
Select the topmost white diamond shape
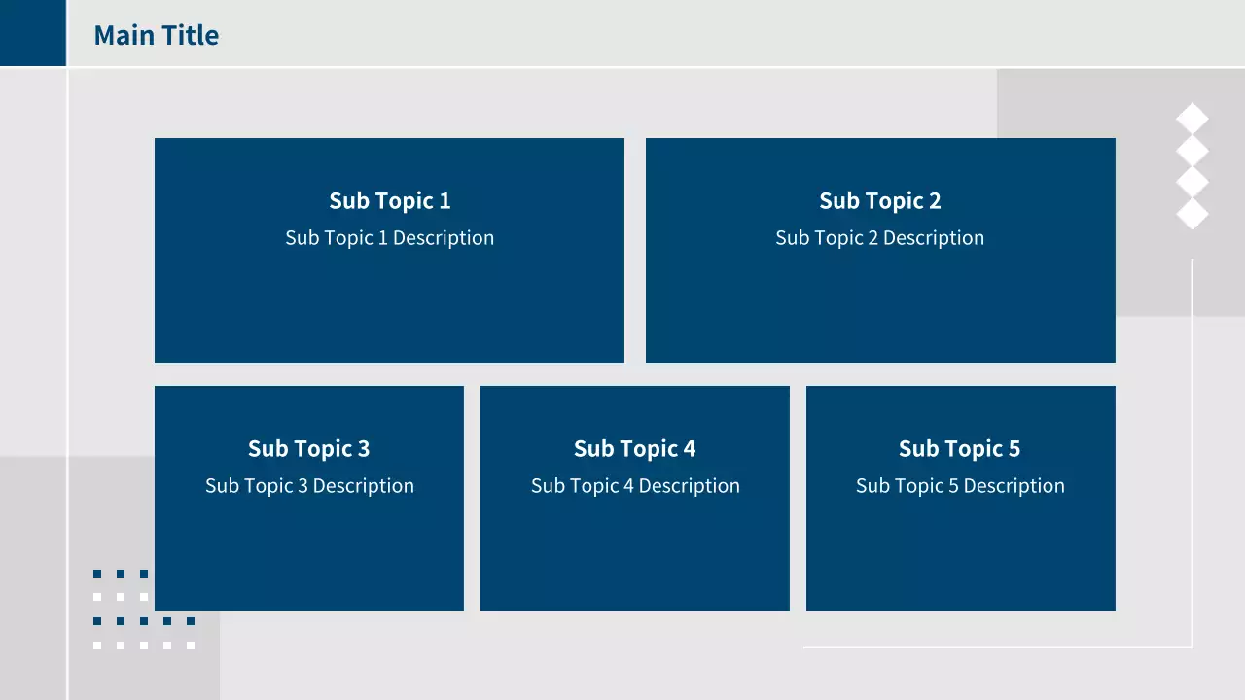(1192, 120)
